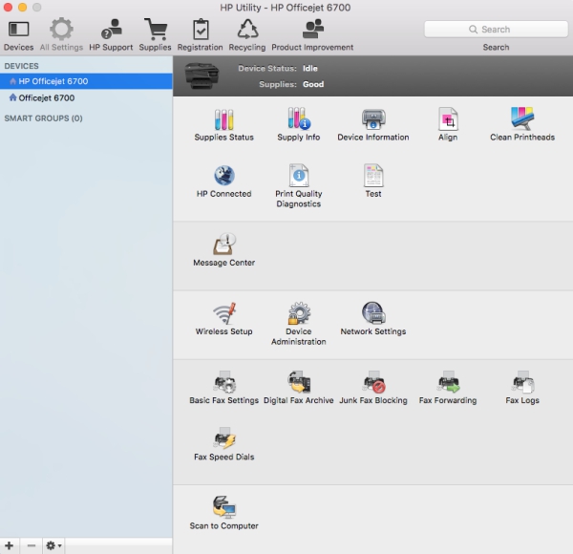Open Device Administration
This screenshot has height=554, width=573.
coord(298,324)
